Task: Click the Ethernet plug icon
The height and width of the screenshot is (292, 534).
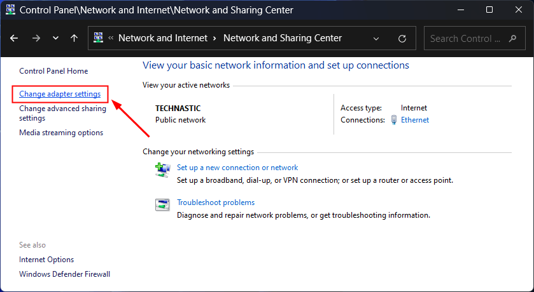Action: [394, 120]
